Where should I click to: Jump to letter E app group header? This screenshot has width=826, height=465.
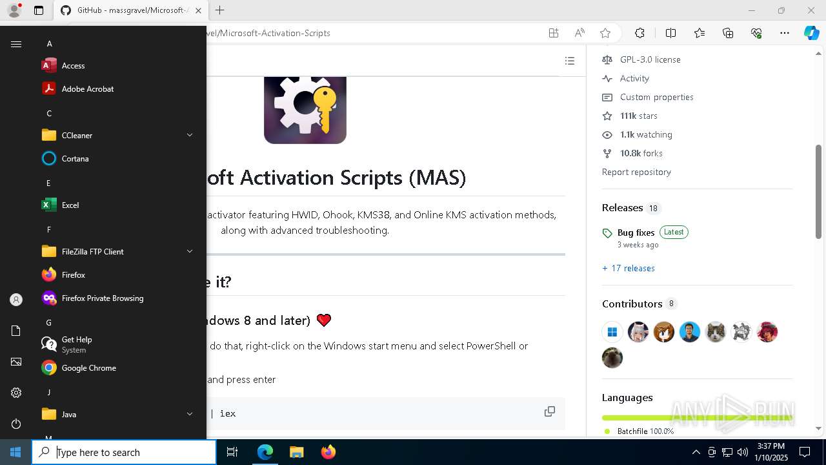(x=48, y=183)
